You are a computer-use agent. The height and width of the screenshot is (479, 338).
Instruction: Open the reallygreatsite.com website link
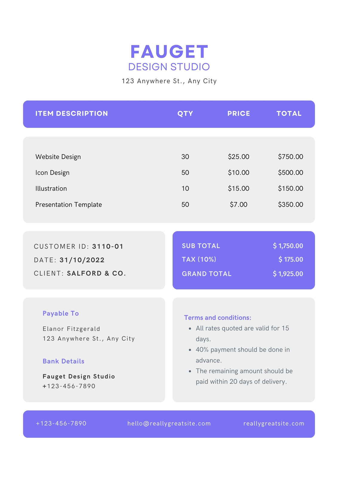[274, 423]
